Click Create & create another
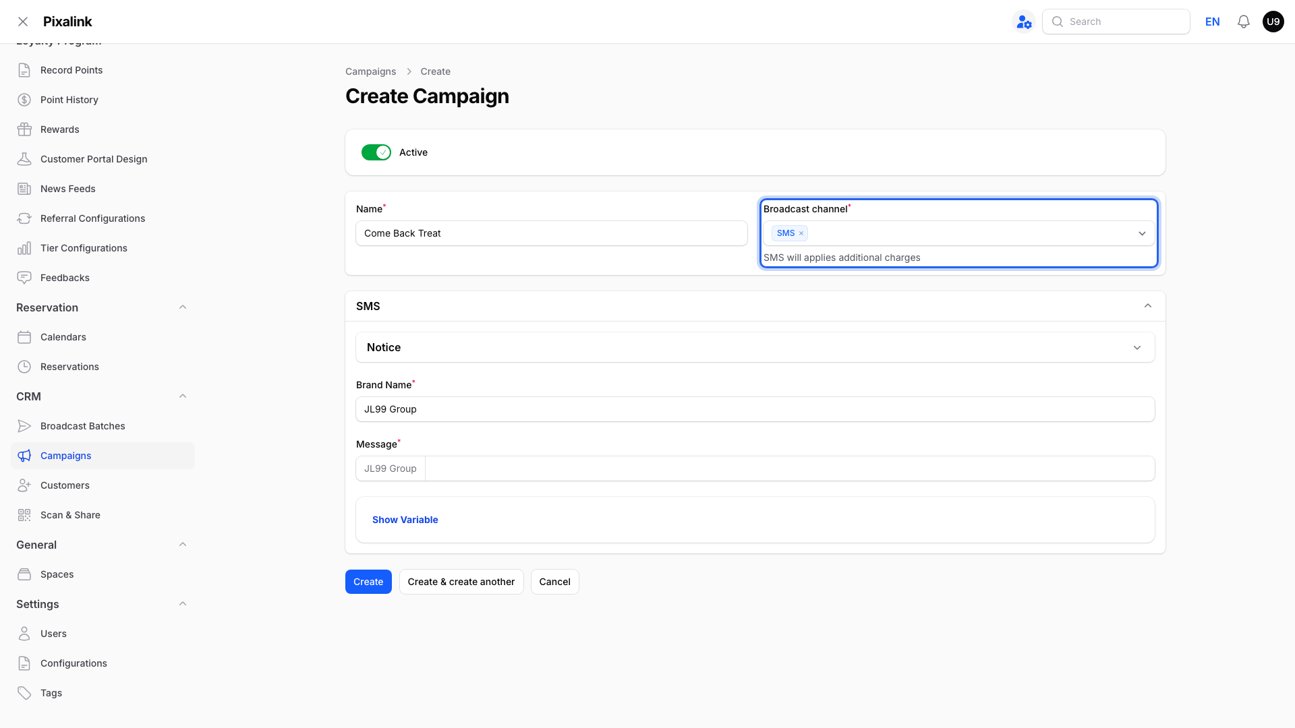 461,582
